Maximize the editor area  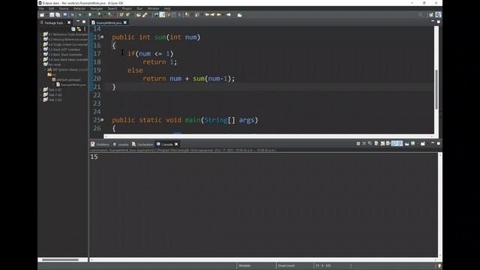(x=438, y=22)
